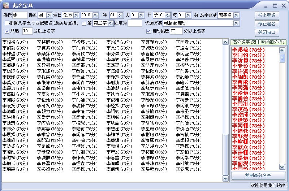Click the 只起 score field showing 70
The width and height of the screenshot is (289, 191).
[27, 31]
